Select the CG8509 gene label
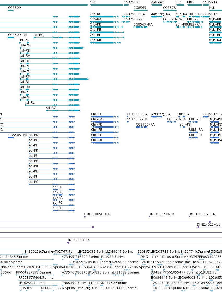This screenshot has width=222, height=292. point(14,8)
